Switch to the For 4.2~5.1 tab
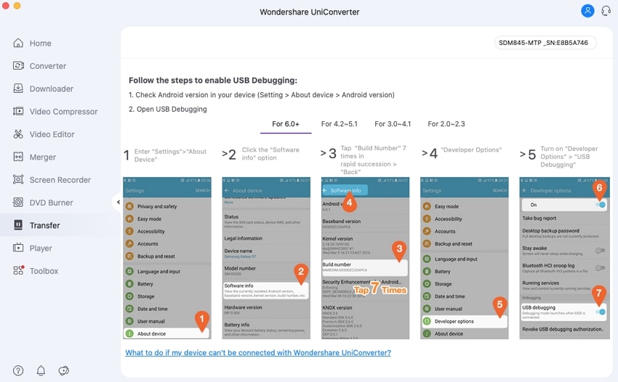The image size is (618, 382). click(339, 124)
